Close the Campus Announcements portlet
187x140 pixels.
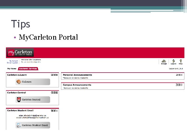point(181,85)
